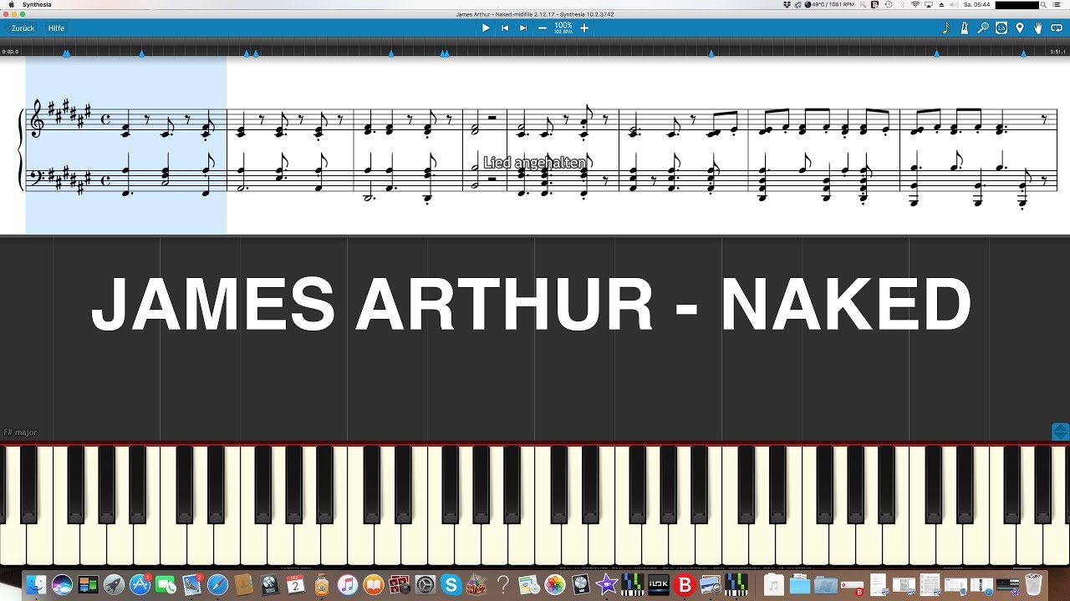Open red B app icon in Dock
This screenshot has width=1070, height=601.
tap(685, 585)
